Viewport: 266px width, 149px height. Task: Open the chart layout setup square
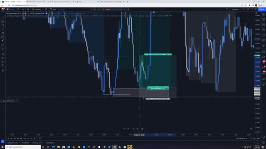coord(227,9)
